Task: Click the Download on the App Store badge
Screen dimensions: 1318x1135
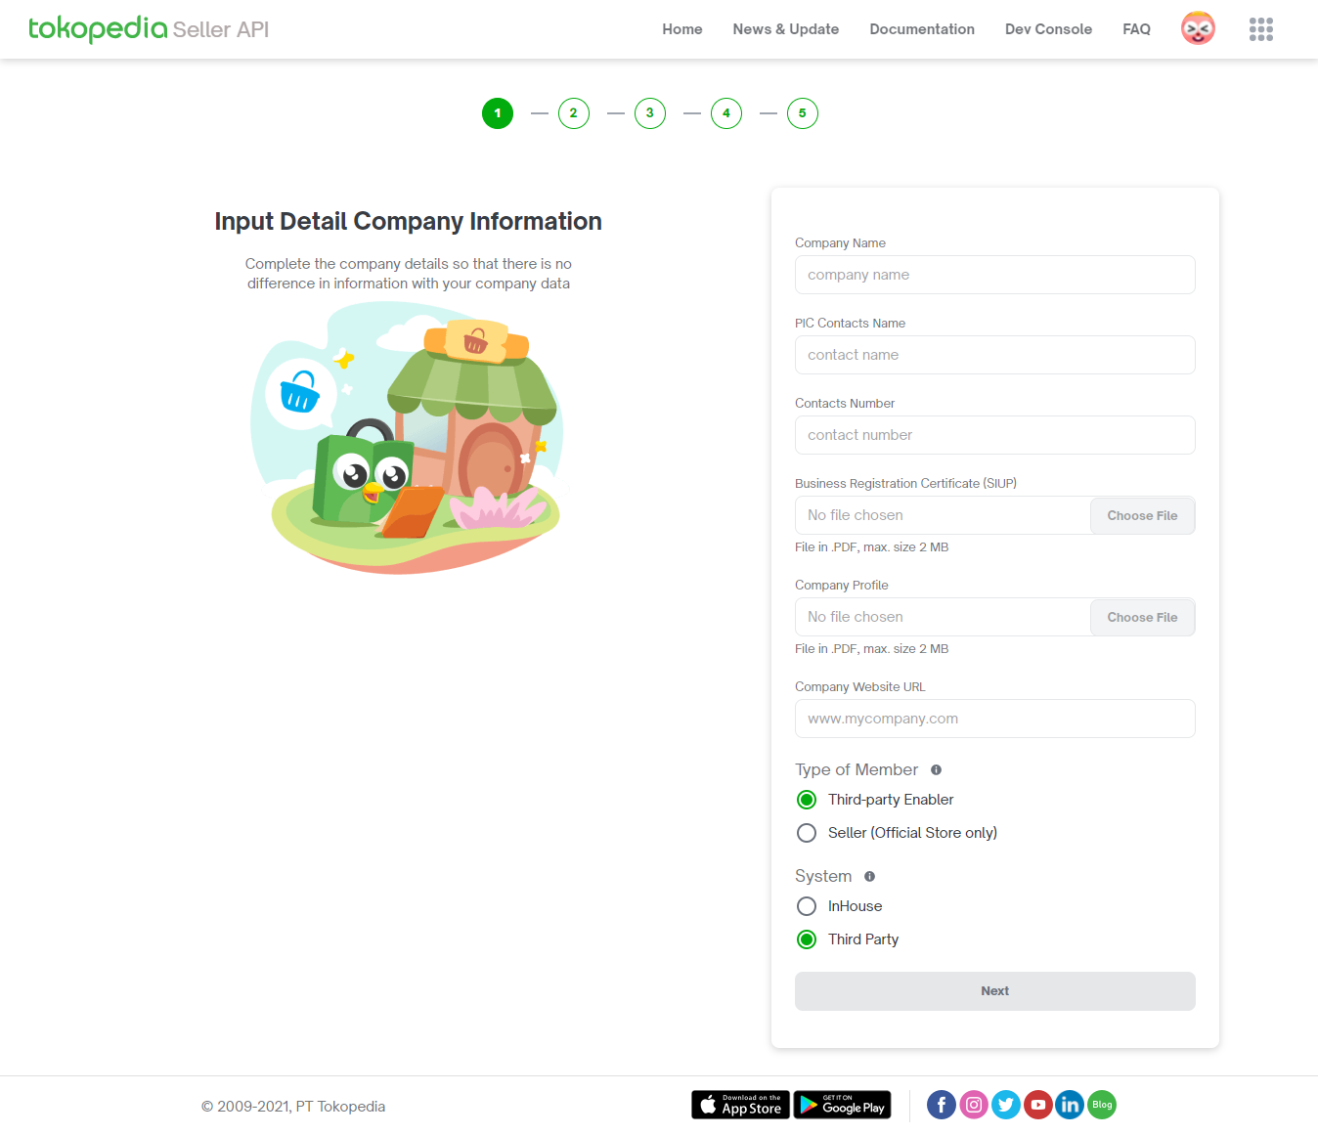Action: [x=740, y=1105]
